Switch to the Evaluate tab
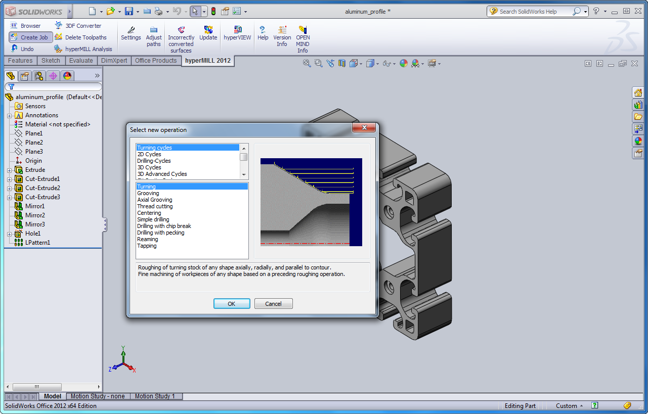 81,61
